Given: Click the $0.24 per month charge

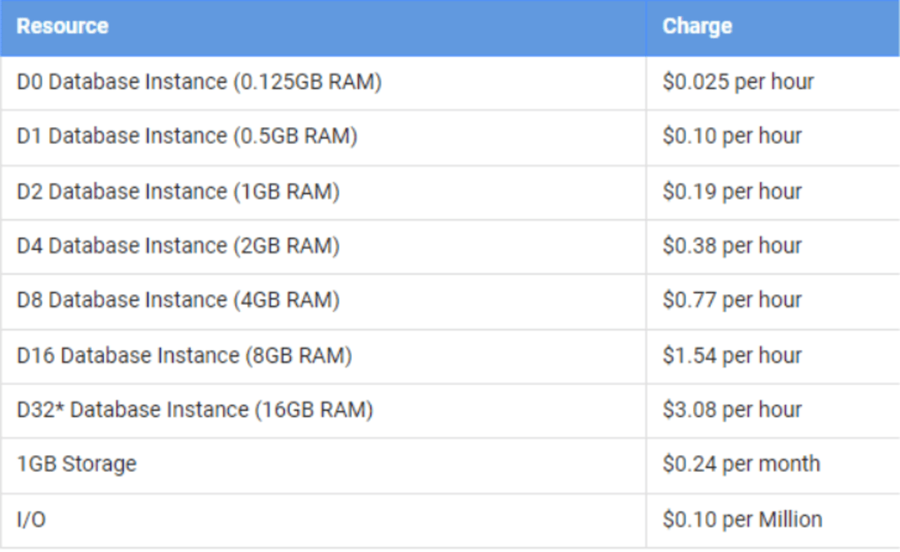Looking at the screenshot, I should (741, 464).
